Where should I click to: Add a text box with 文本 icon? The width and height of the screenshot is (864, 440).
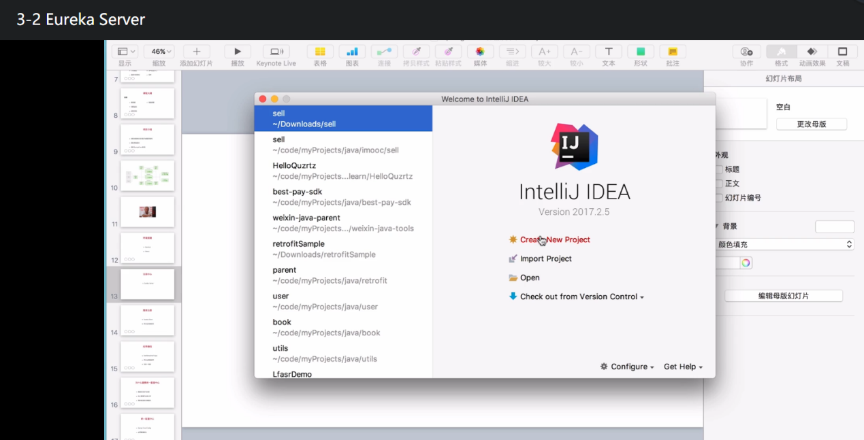[x=609, y=52]
